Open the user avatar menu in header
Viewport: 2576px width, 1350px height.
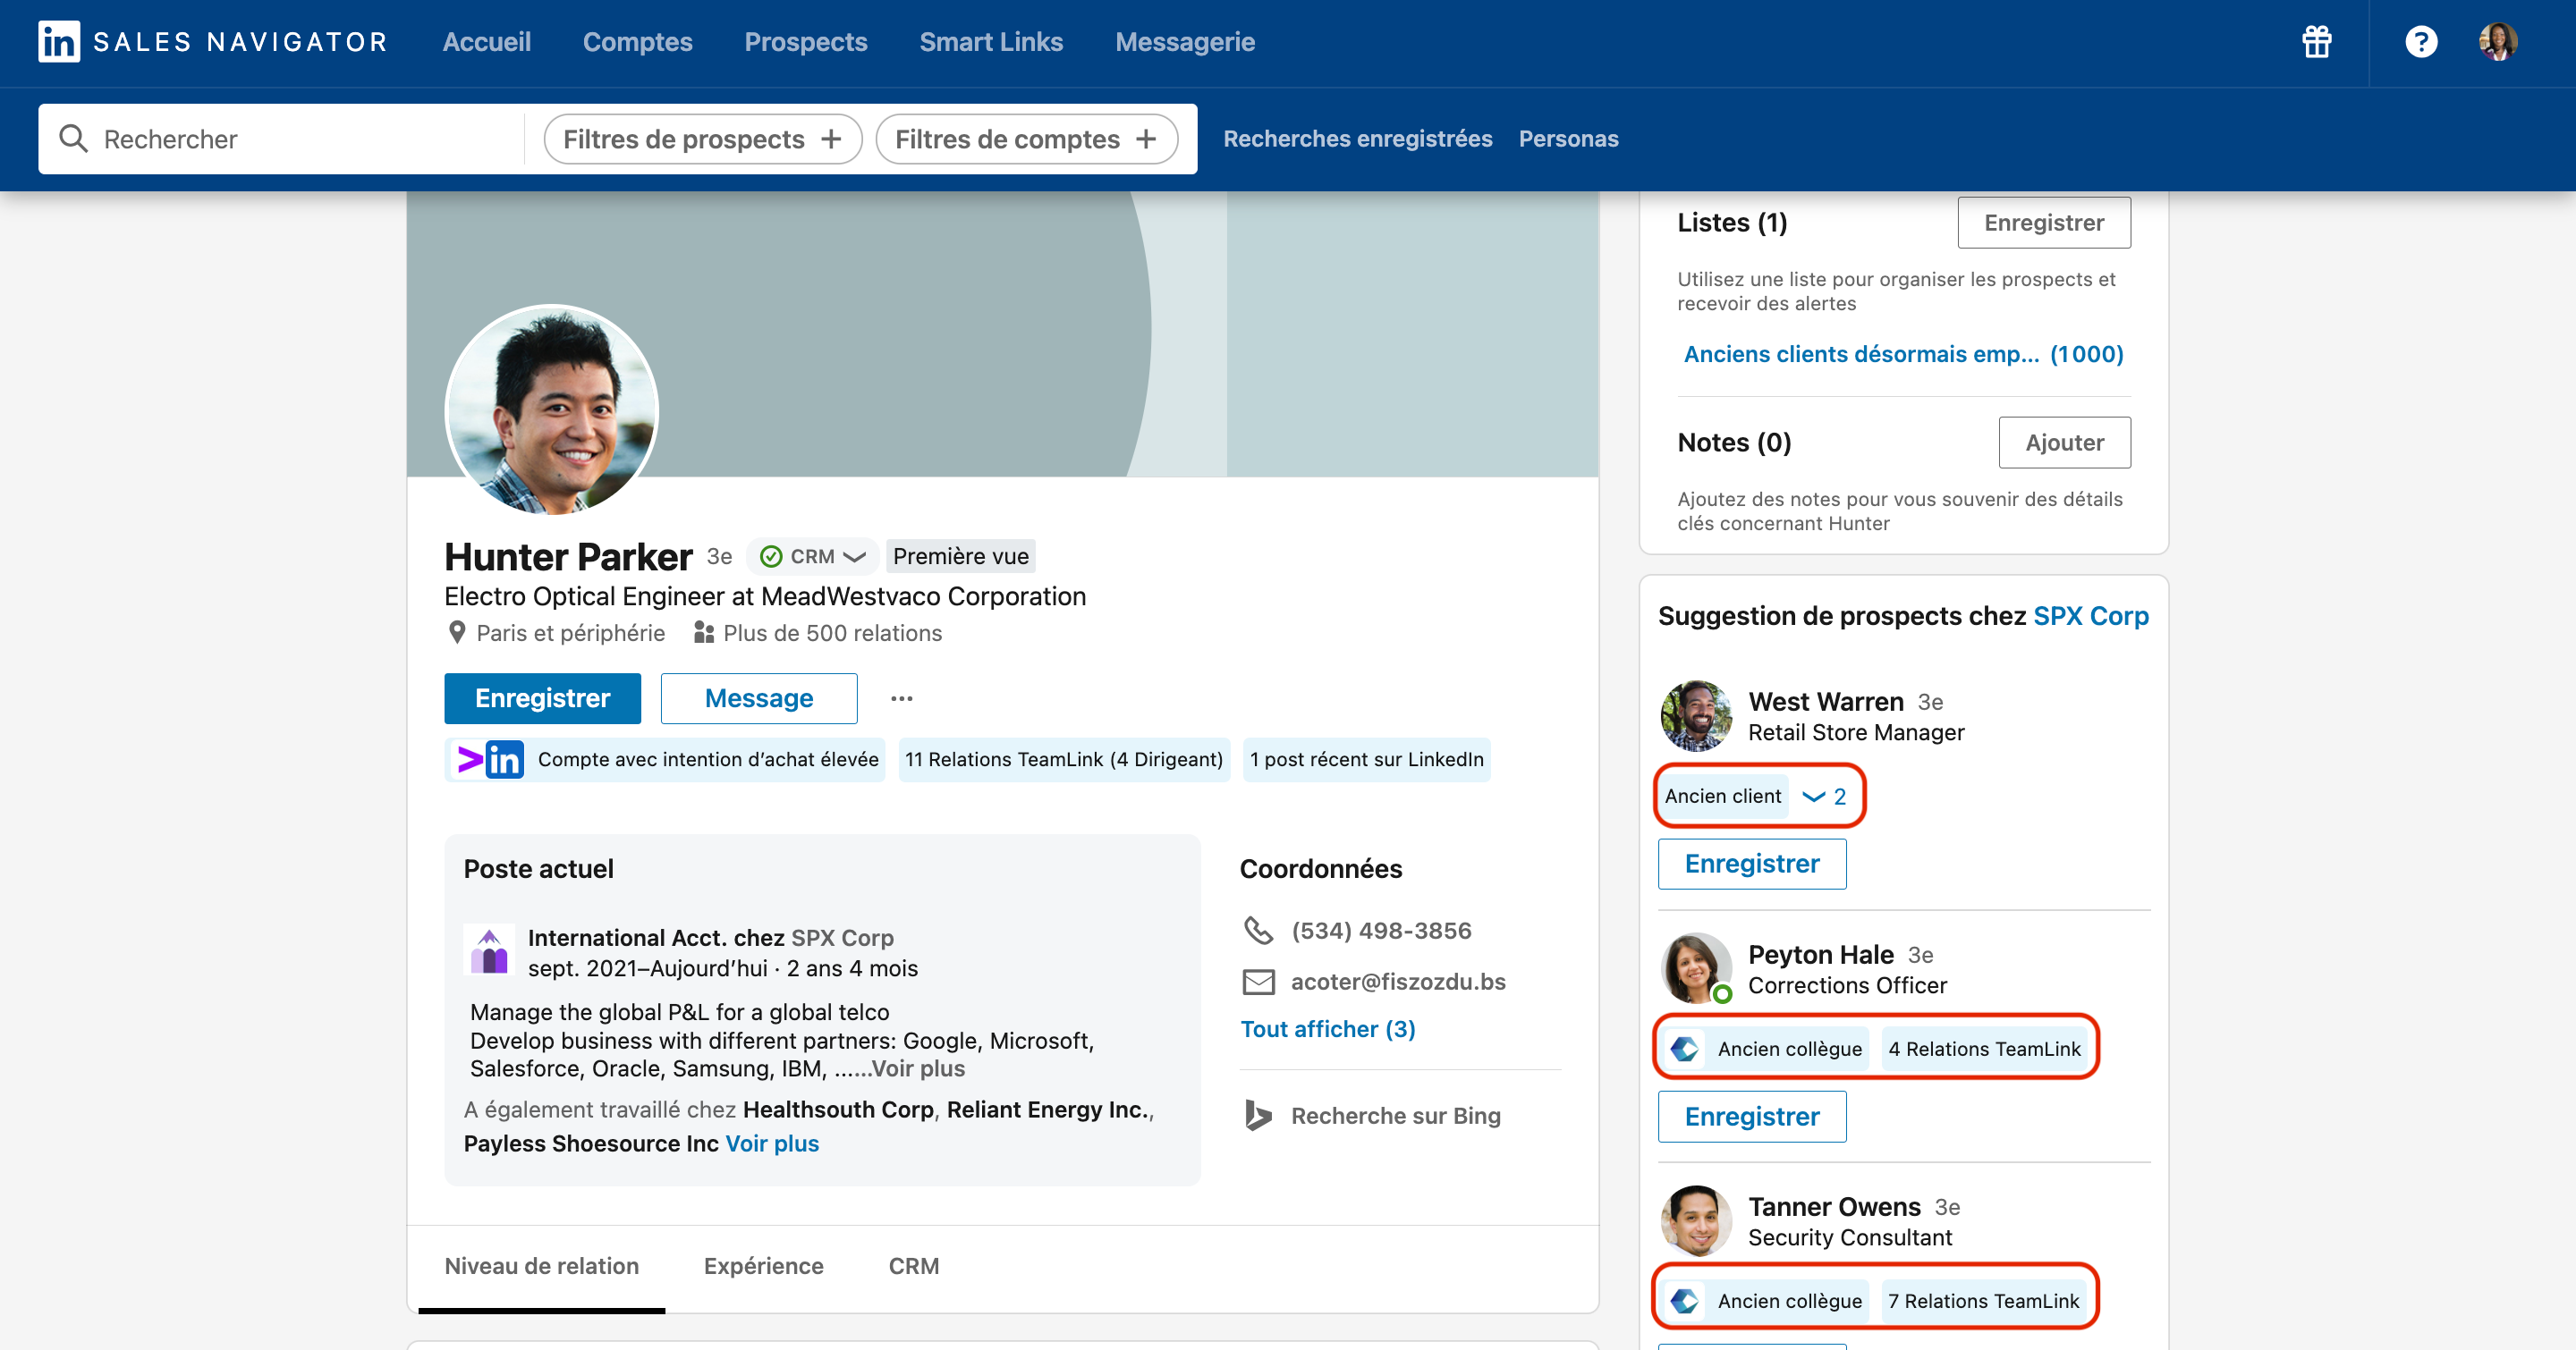[x=2498, y=42]
